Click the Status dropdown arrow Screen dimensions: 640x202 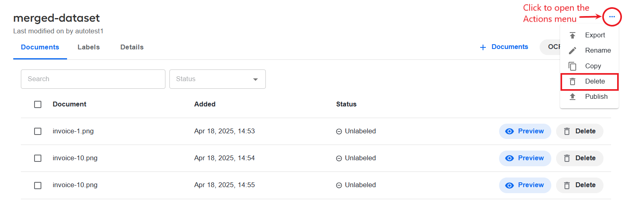255,80
